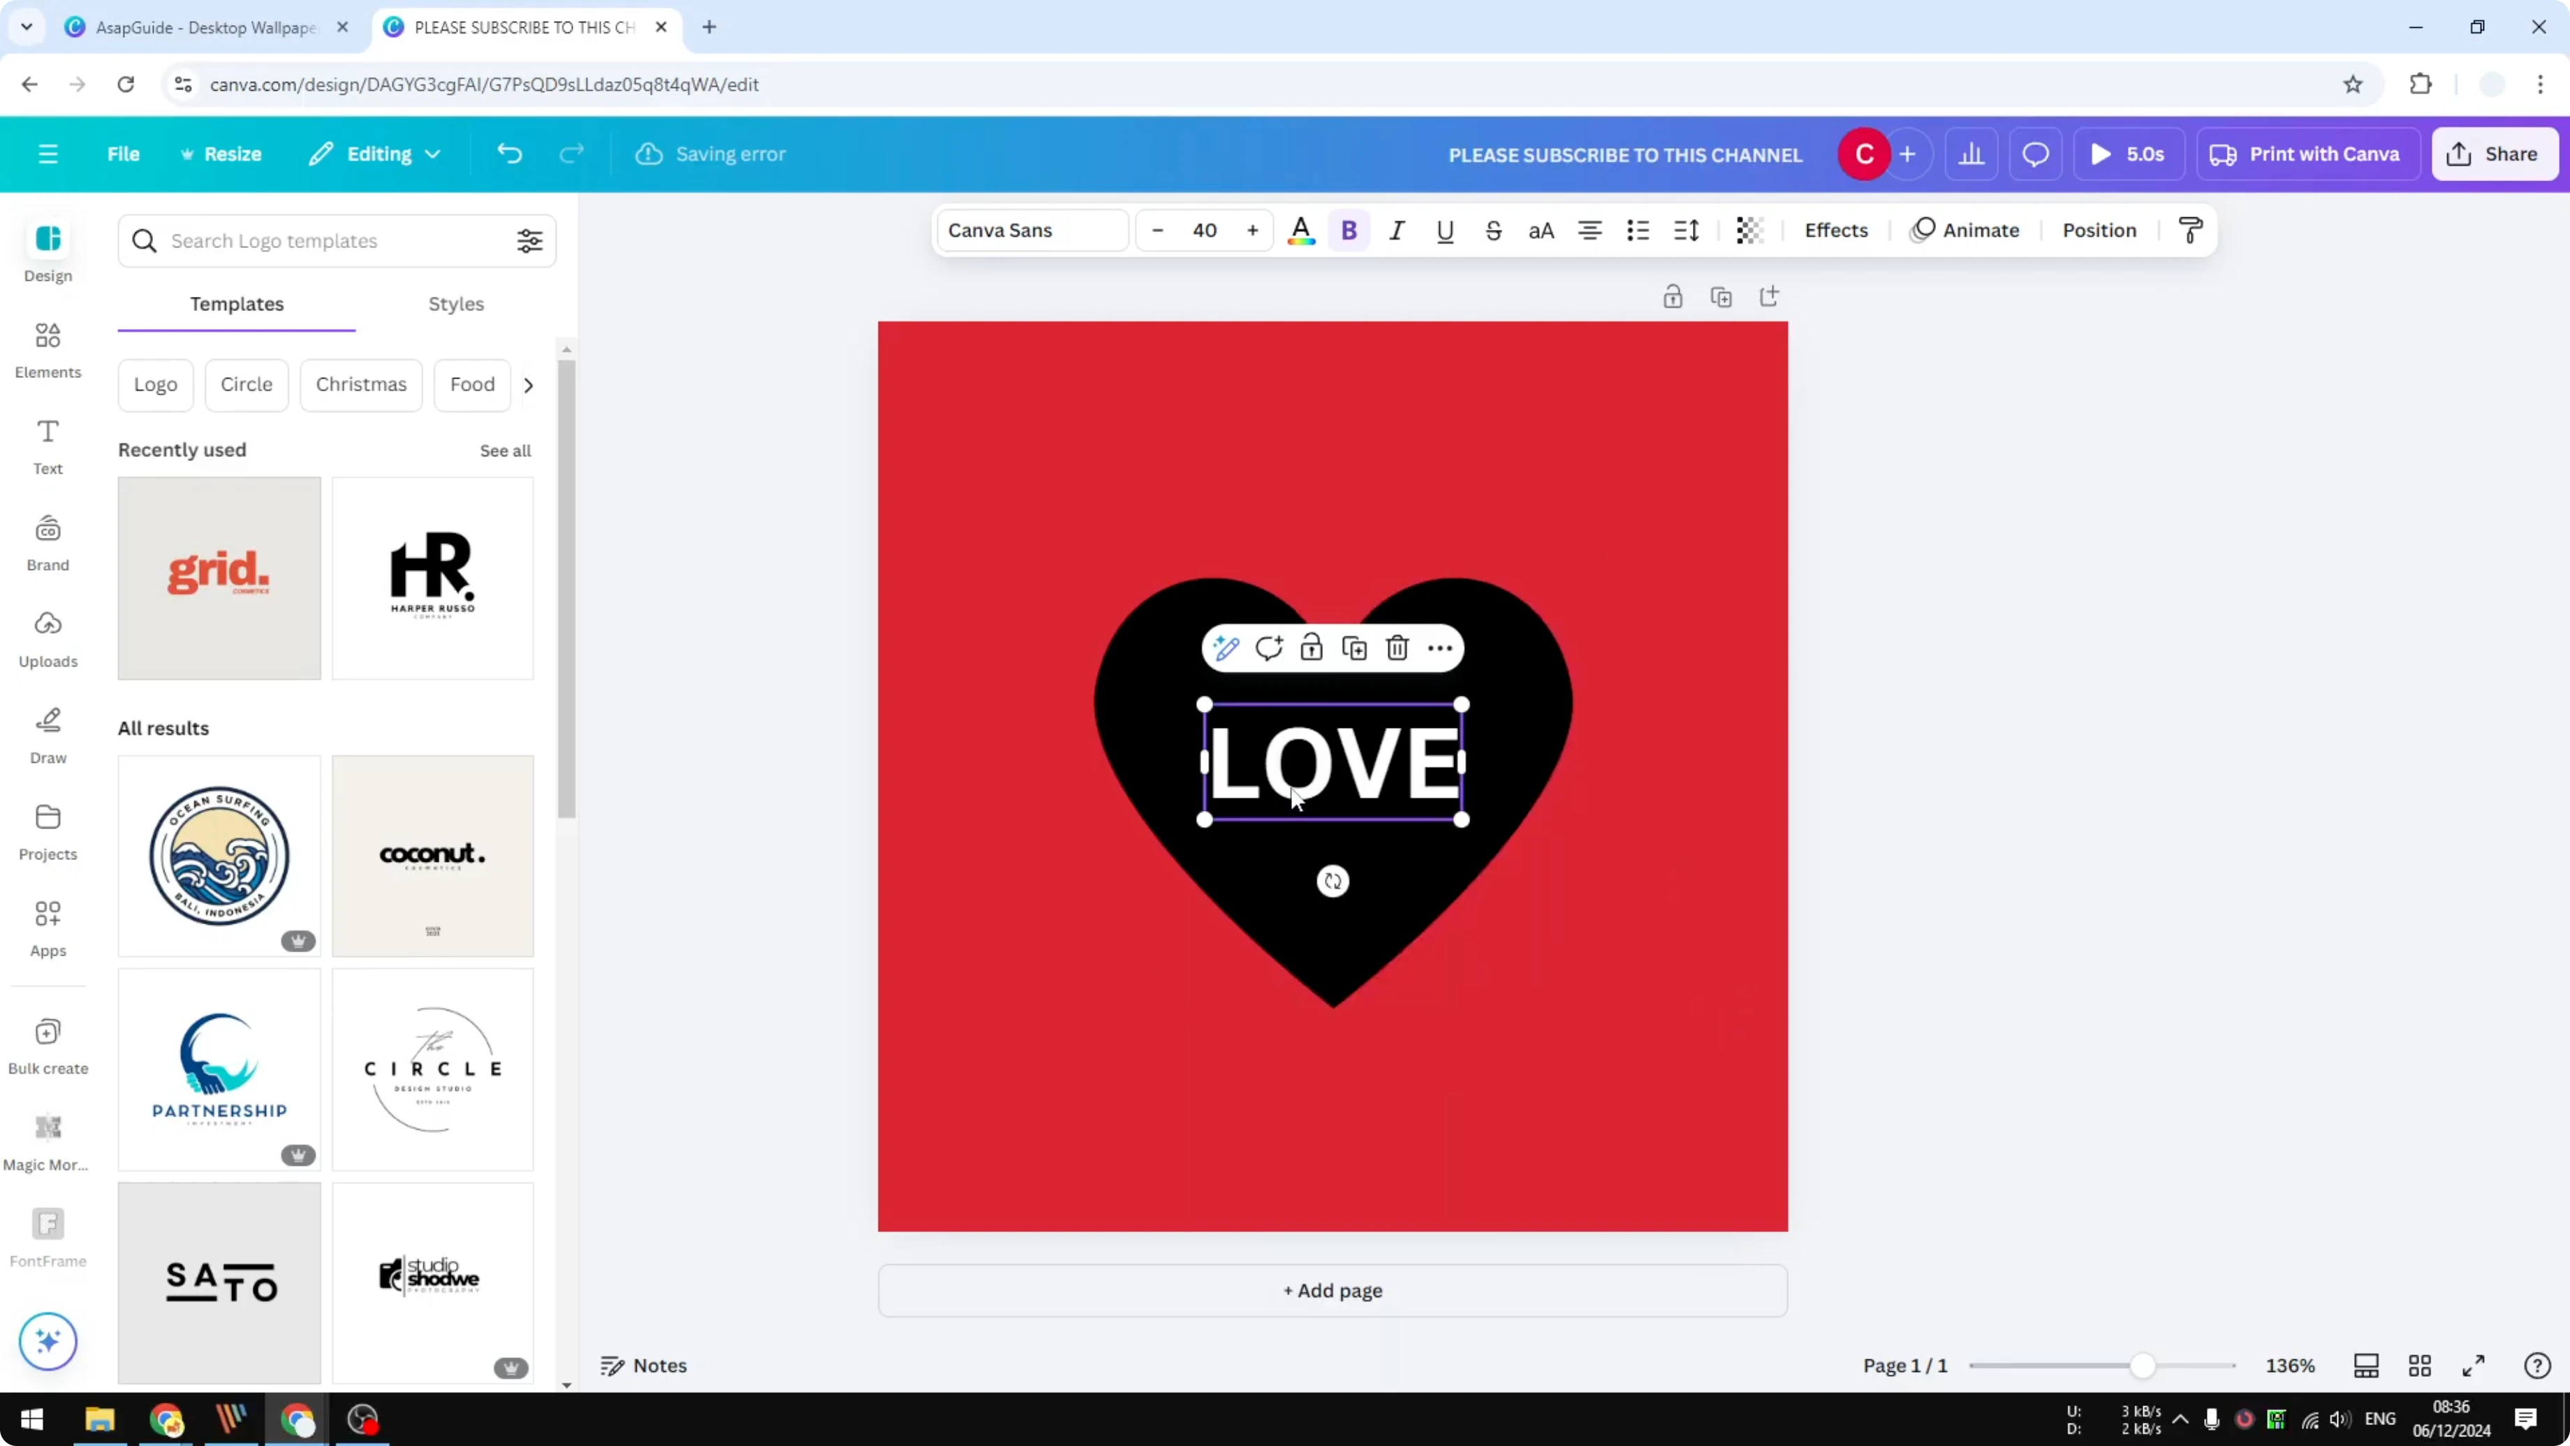2570x1446 pixels.
Task: Toggle bold formatting on LOVE text
Action: (x=1349, y=231)
